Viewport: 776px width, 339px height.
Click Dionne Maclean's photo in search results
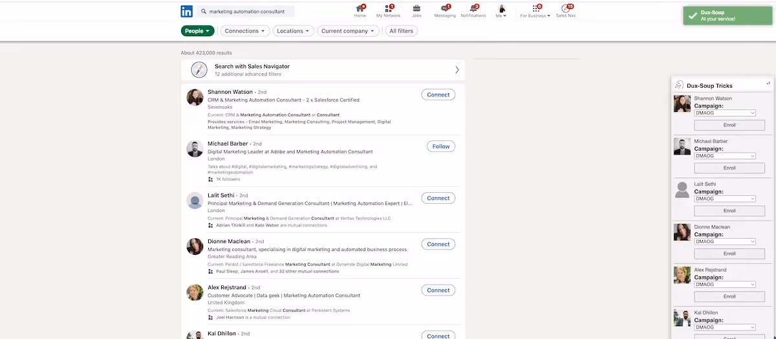pos(195,246)
